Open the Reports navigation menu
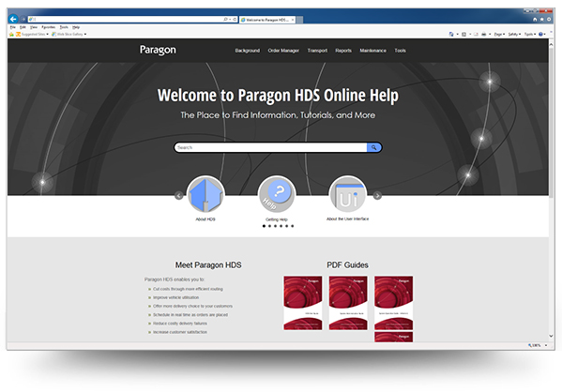 click(343, 51)
